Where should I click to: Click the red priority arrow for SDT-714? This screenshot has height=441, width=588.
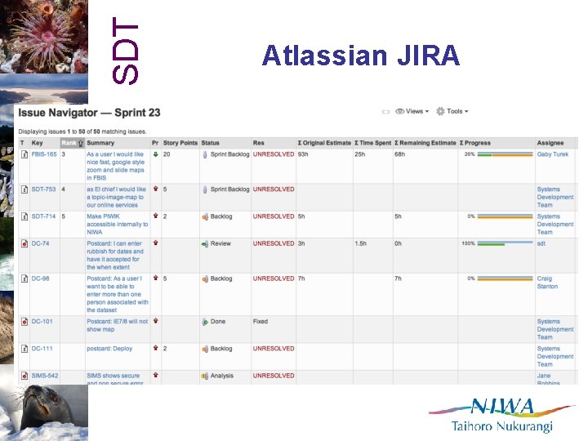click(156, 216)
